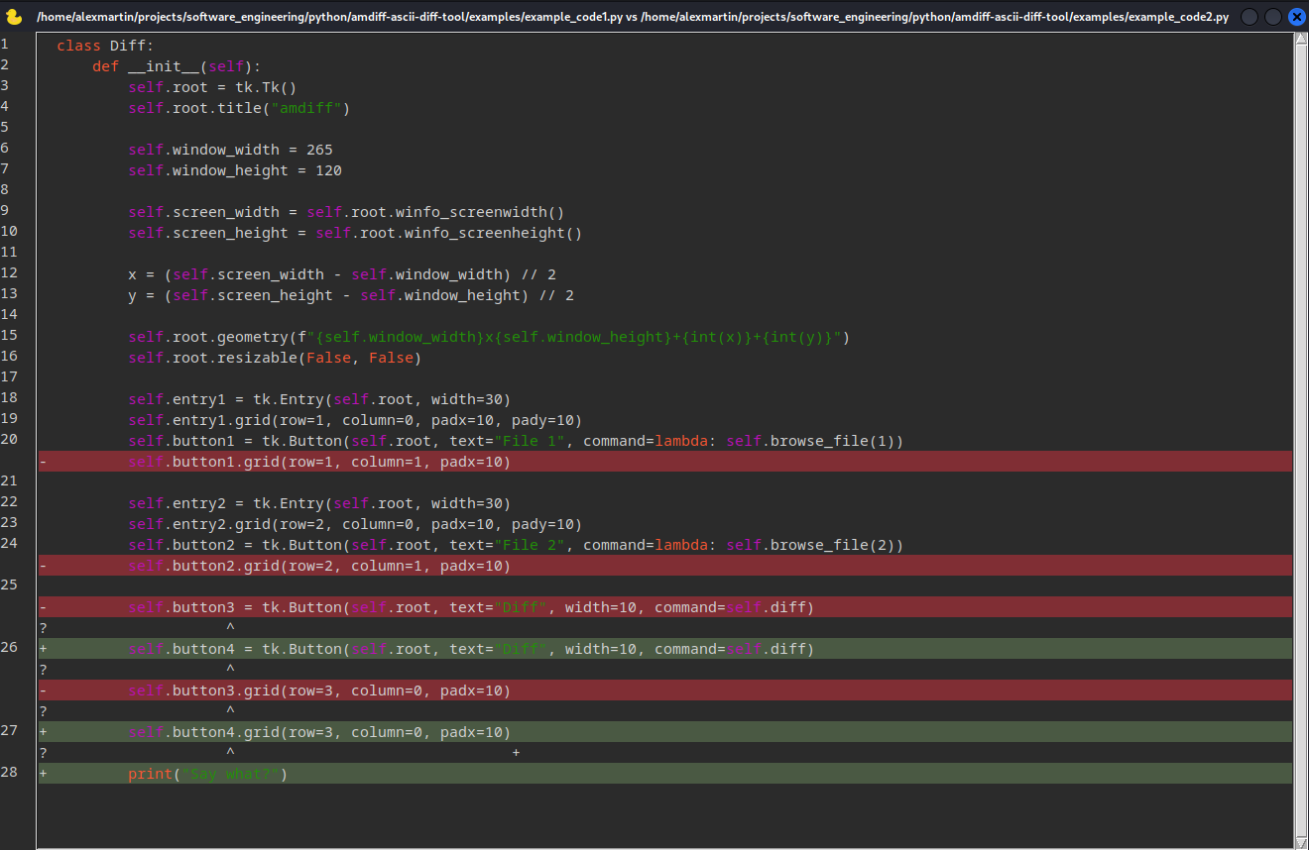The height and width of the screenshot is (850, 1309).
Task: Click the window title showing example_code1.py vs example_code2.py
Action: tap(632, 17)
